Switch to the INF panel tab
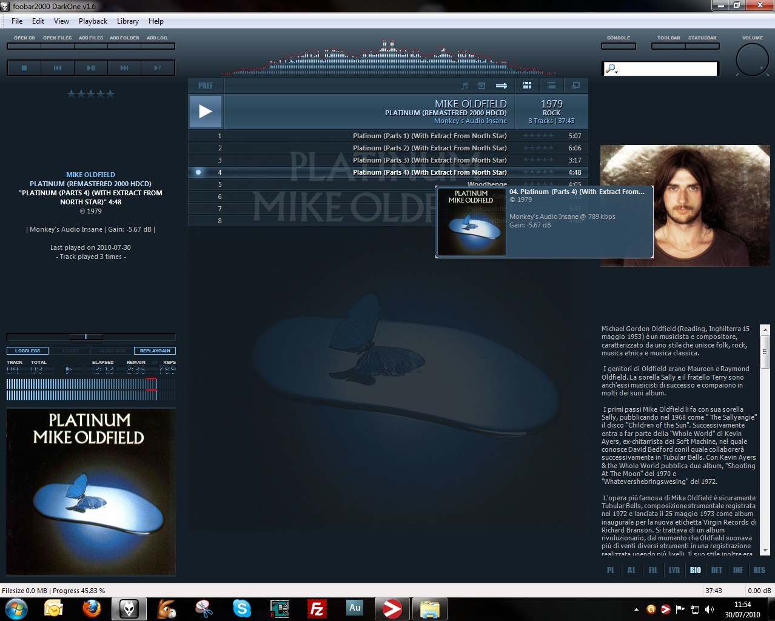This screenshot has width=775, height=621. [x=738, y=570]
